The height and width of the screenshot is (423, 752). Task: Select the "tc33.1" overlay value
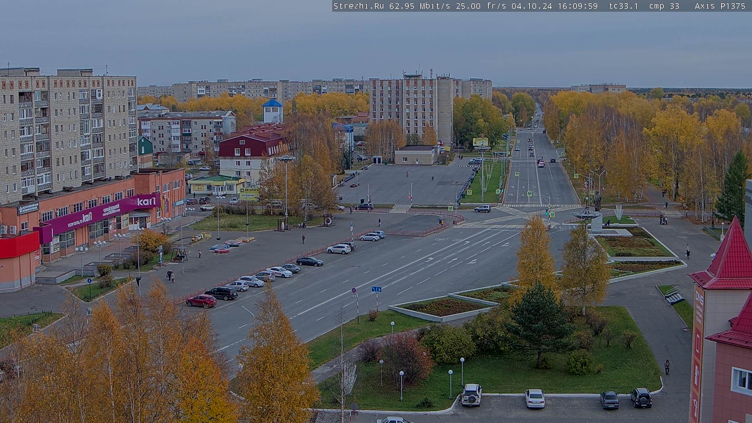tap(624, 6)
